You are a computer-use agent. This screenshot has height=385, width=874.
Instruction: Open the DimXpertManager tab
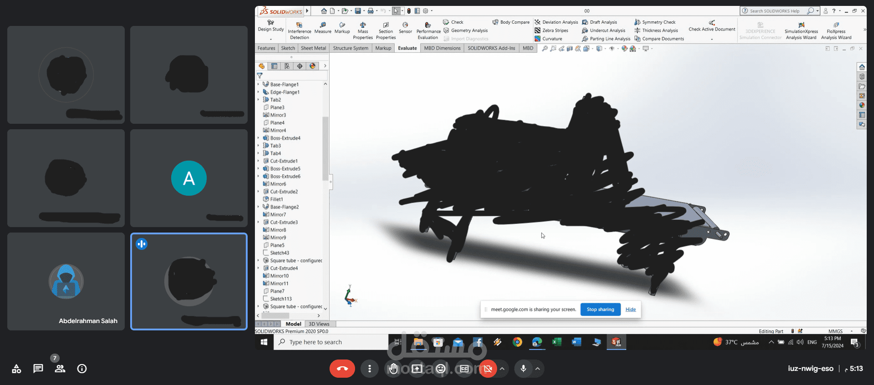[300, 66]
